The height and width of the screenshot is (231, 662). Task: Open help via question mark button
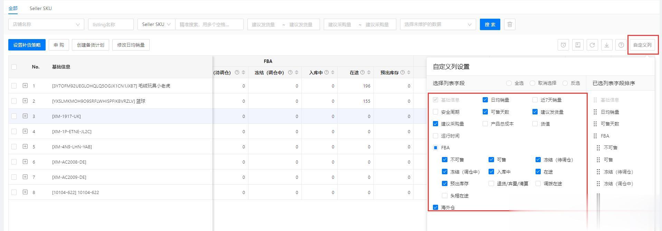pyautogui.click(x=621, y=45)
